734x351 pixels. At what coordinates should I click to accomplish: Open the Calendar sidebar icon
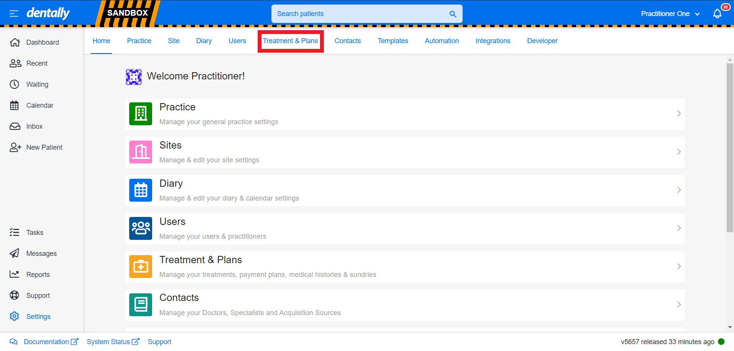(x=15, y=105)
